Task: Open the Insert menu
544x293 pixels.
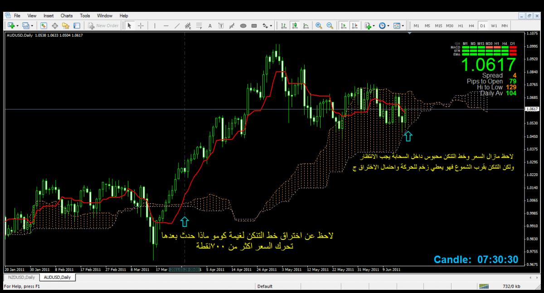Action: [49, 16]
